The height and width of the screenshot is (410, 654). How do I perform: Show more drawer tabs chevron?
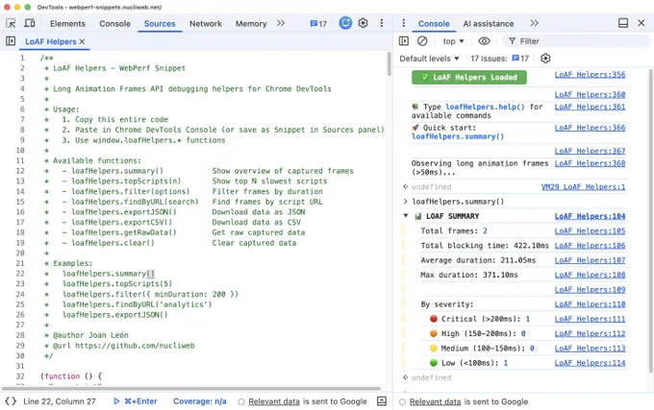[535, 23]
